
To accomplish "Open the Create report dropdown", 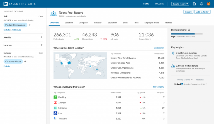I will (180, 4).
